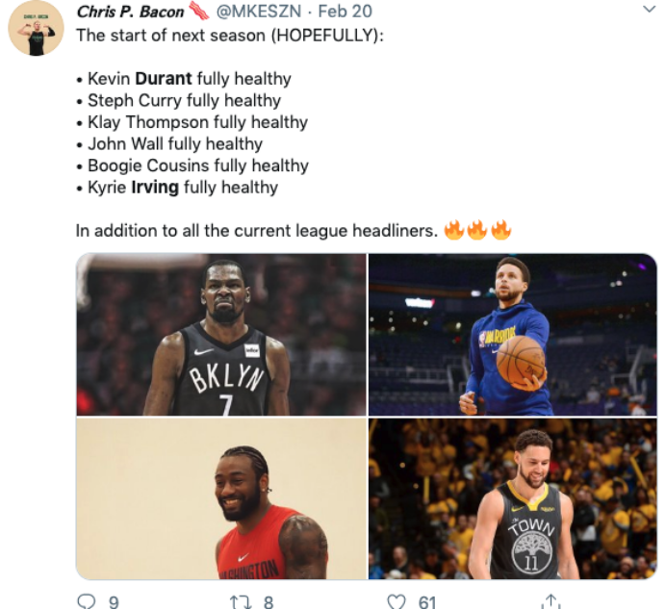Open the @MKESZN handle link
This screenshot has height=610, width=666.
point(259,12)
